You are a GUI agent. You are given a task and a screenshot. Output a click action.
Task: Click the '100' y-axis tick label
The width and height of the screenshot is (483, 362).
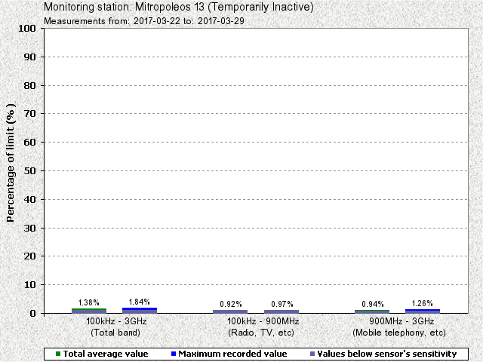pyautogui.click(x=27, y=29)
